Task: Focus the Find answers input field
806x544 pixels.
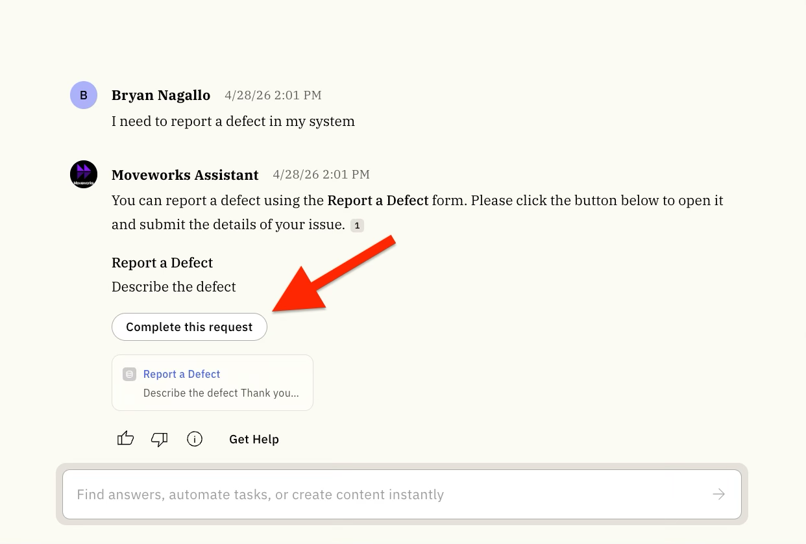Action: pos(402,495)
